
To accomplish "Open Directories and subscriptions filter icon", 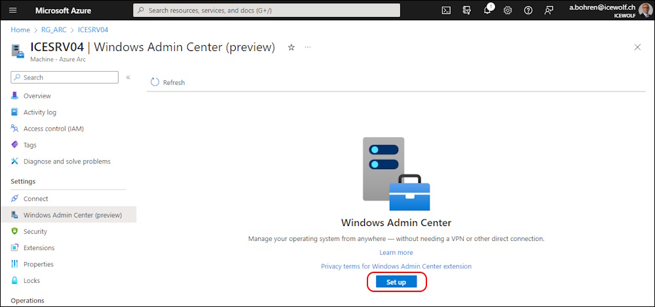I will coord(466,10).
